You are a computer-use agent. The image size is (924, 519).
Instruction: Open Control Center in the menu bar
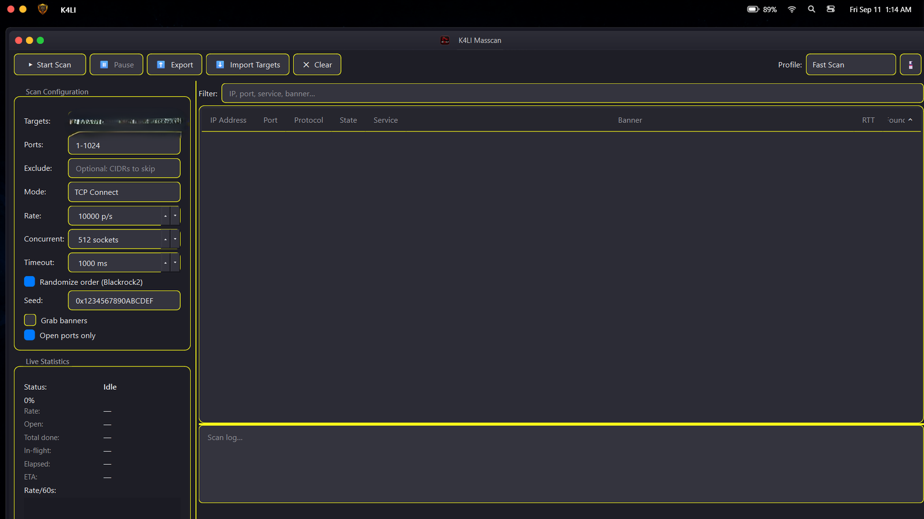[830, 9]
